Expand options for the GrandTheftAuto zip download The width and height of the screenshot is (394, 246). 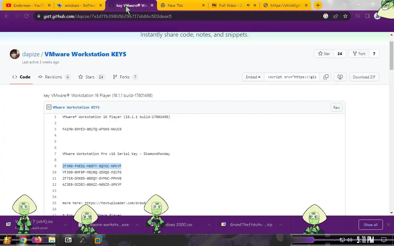pyautogui.click(x=281, y=225)
